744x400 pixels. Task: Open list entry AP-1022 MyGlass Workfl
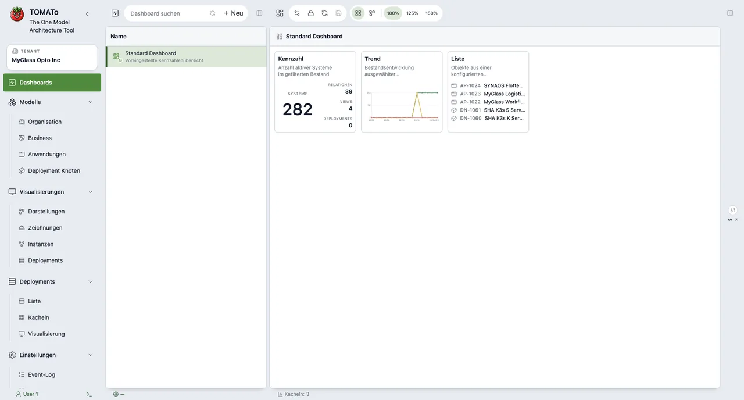coord(488,102)
